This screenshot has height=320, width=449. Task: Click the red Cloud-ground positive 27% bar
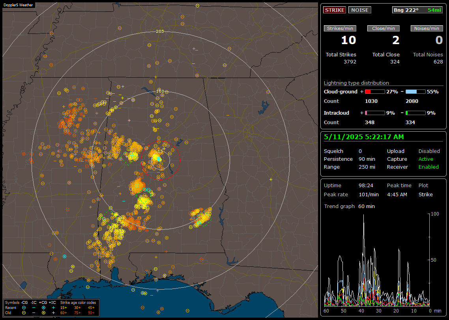(375, 92)
